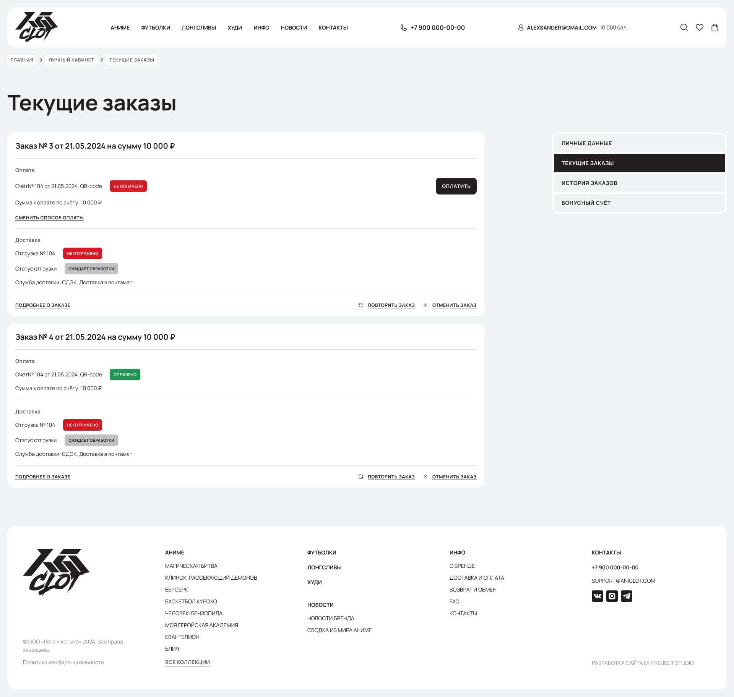Open the Telegram icon in footer
Image resolution: width=734 pixels, height=697 pixels.
coord(627,596)
